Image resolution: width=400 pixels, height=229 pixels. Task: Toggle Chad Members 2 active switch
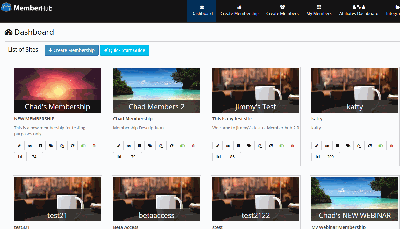click(183, 146)
